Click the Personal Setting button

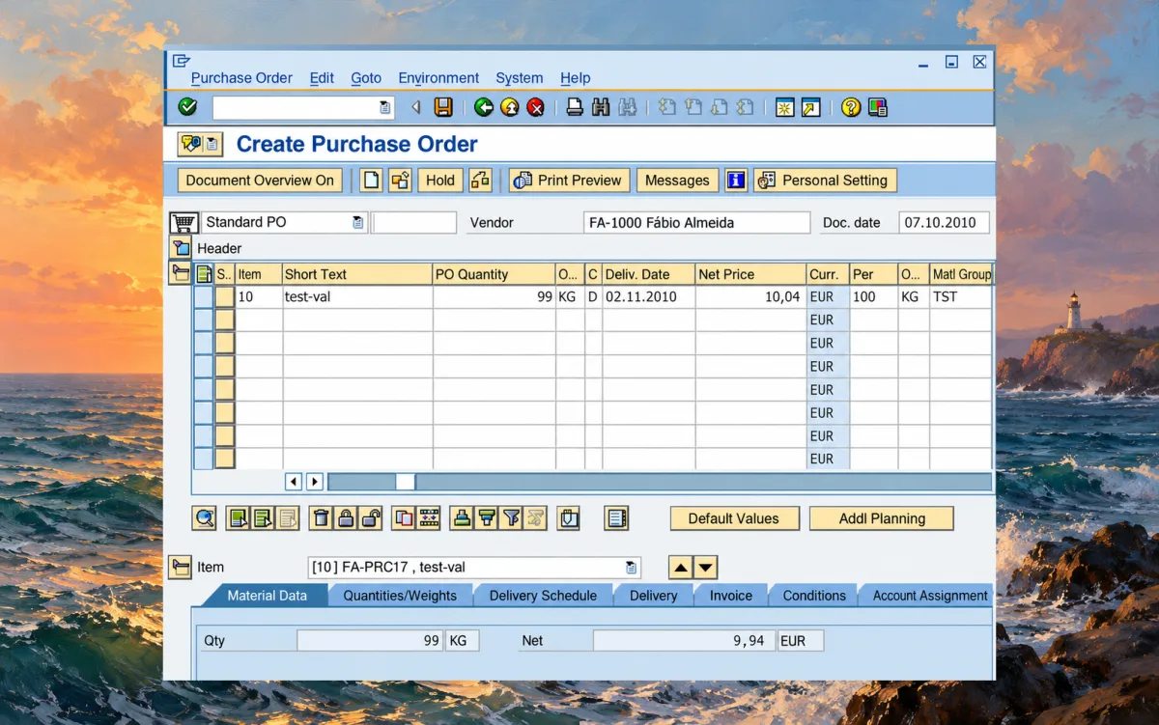825,181
